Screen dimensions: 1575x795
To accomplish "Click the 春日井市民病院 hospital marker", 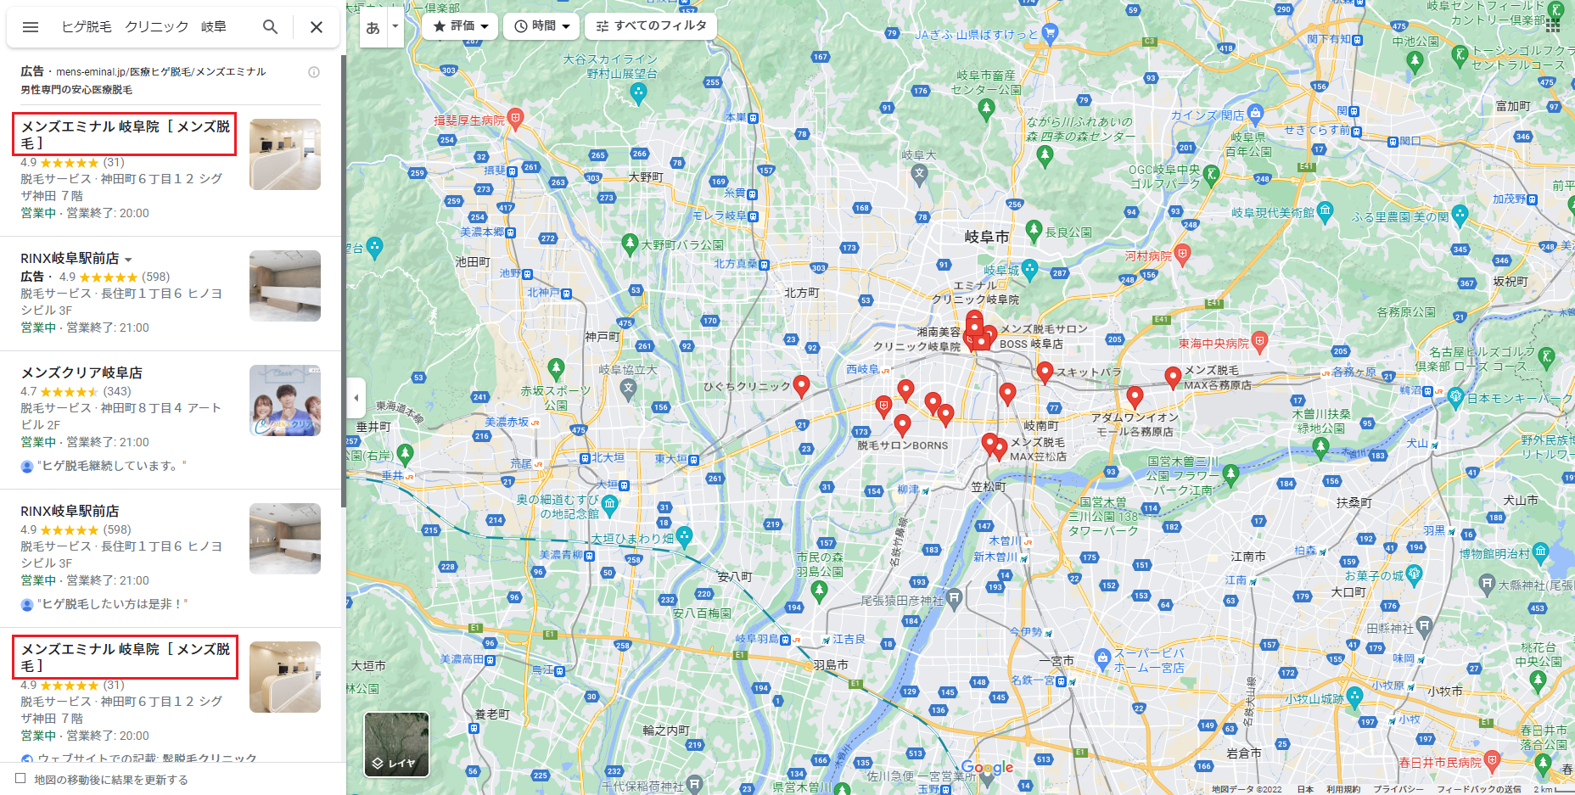I will tap(1493, 759).
